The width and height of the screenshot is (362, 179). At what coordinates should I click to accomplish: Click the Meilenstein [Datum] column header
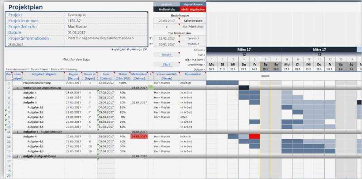coord(139,76)
